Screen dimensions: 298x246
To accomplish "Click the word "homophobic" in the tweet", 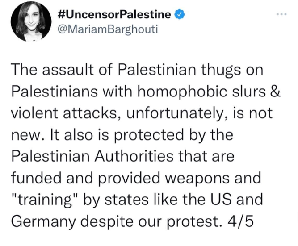I will click(x=181, y=91).
